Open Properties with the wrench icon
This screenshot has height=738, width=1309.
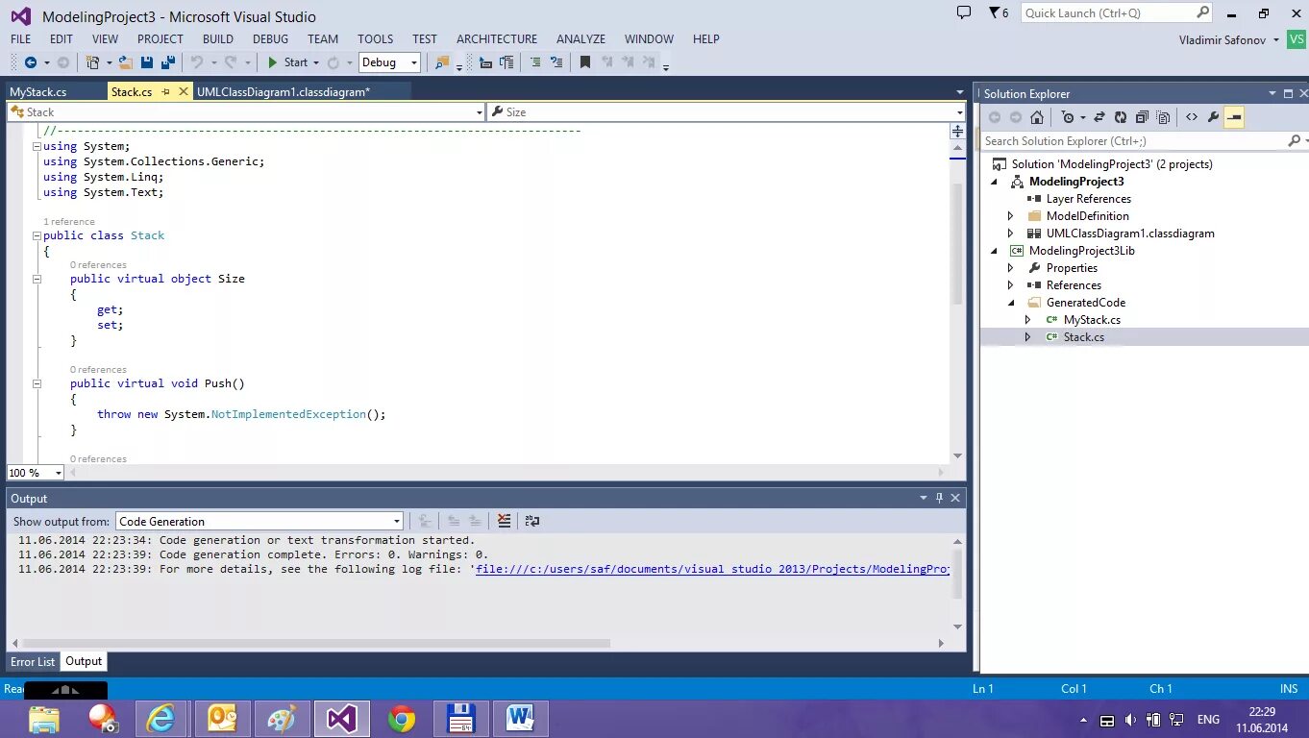pos(1213,117)
